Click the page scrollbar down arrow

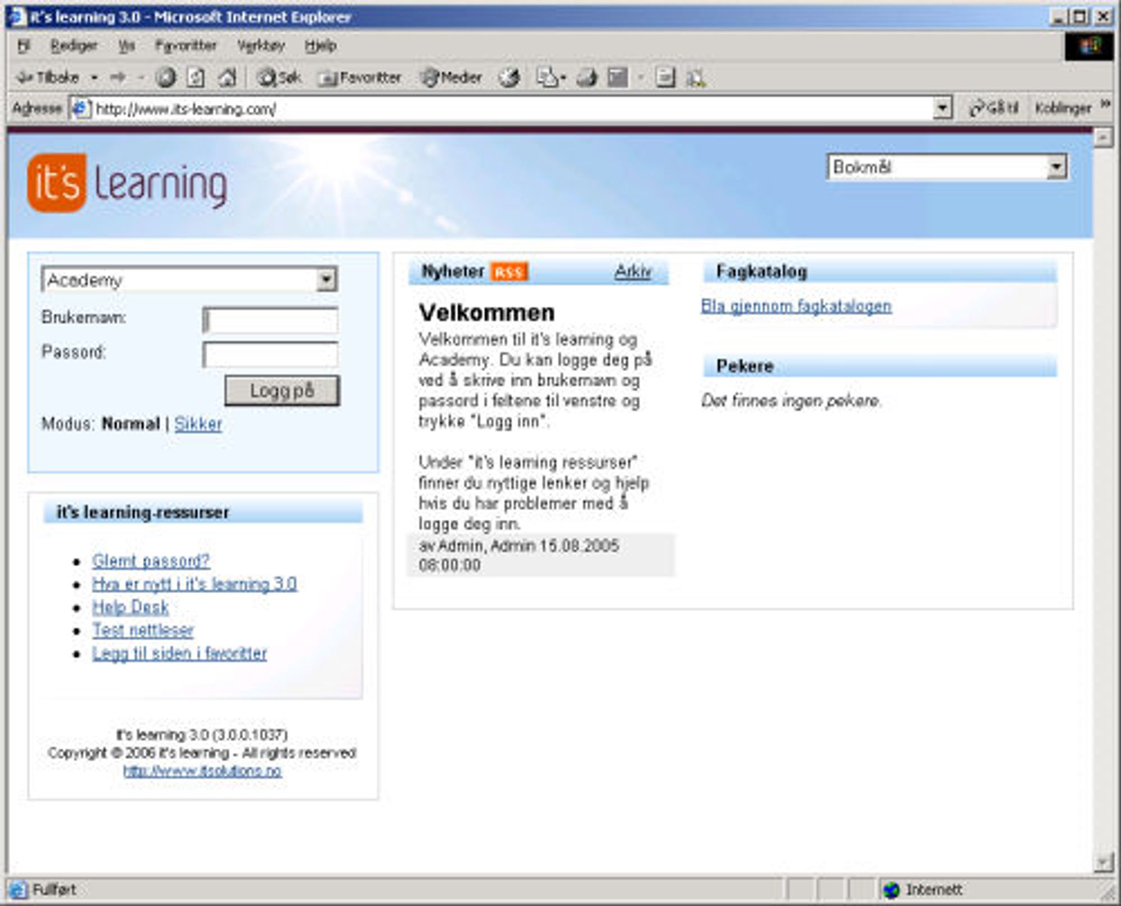pos(1103,863)
